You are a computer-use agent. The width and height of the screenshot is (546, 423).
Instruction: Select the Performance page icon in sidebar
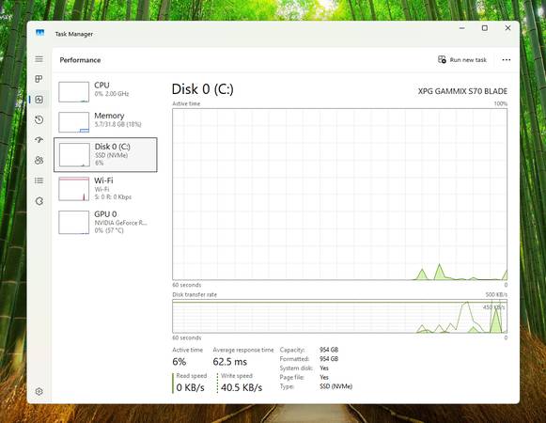[x=39, y=100]
